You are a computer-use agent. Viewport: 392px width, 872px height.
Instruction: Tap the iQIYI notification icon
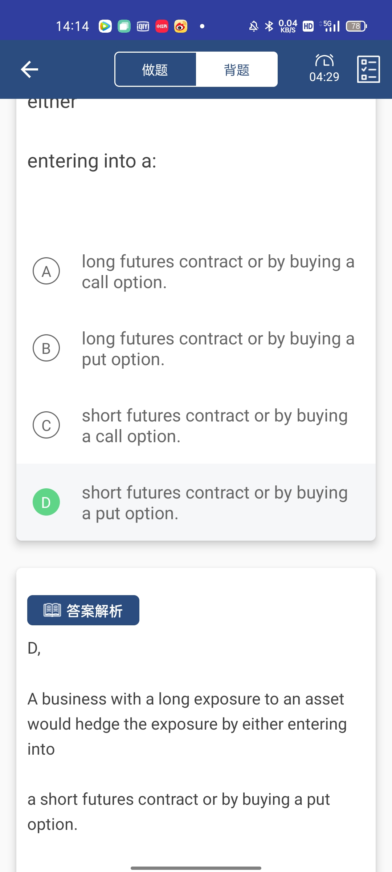pos(143,26)
